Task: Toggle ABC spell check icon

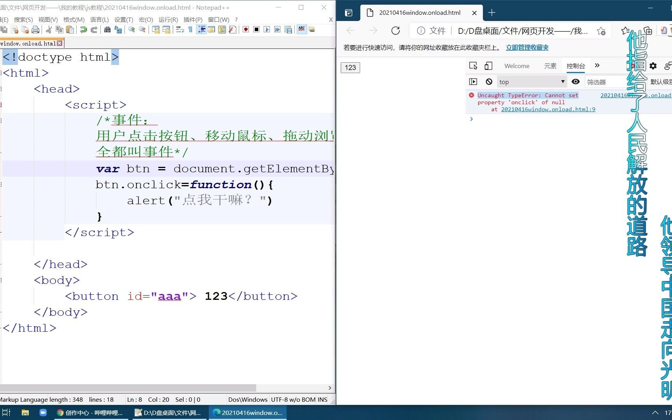Action: [x=302, y=30]
